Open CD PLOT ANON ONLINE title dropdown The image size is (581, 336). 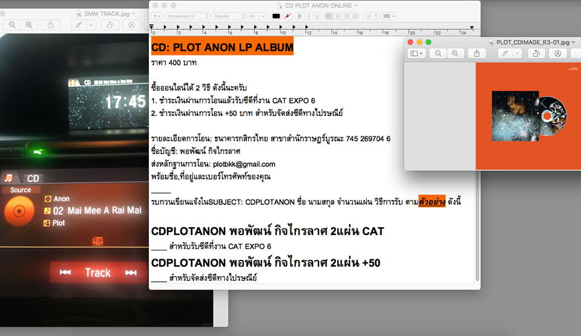[x=356, y=5]
